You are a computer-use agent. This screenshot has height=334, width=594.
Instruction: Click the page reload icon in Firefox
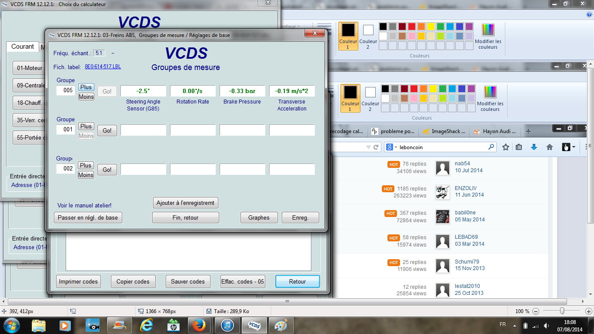coord(376,147)
